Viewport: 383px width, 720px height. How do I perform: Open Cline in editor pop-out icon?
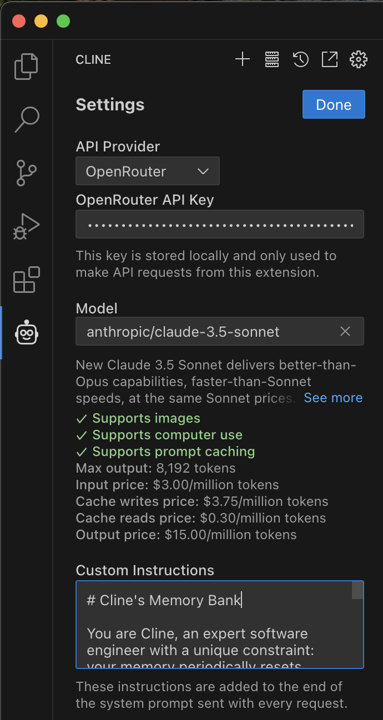(x=329, y=59)
